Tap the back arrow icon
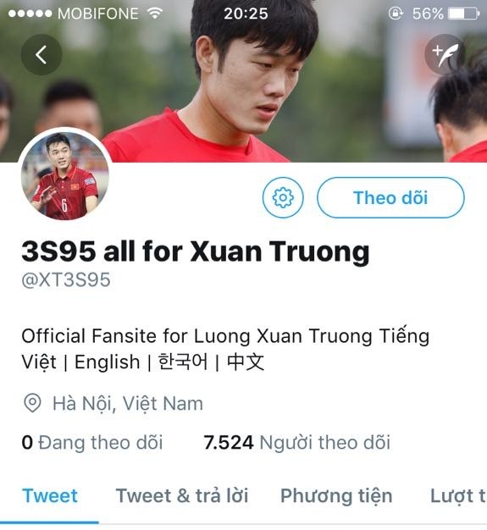This screenshot has width=487, height=530. [42, 54]
